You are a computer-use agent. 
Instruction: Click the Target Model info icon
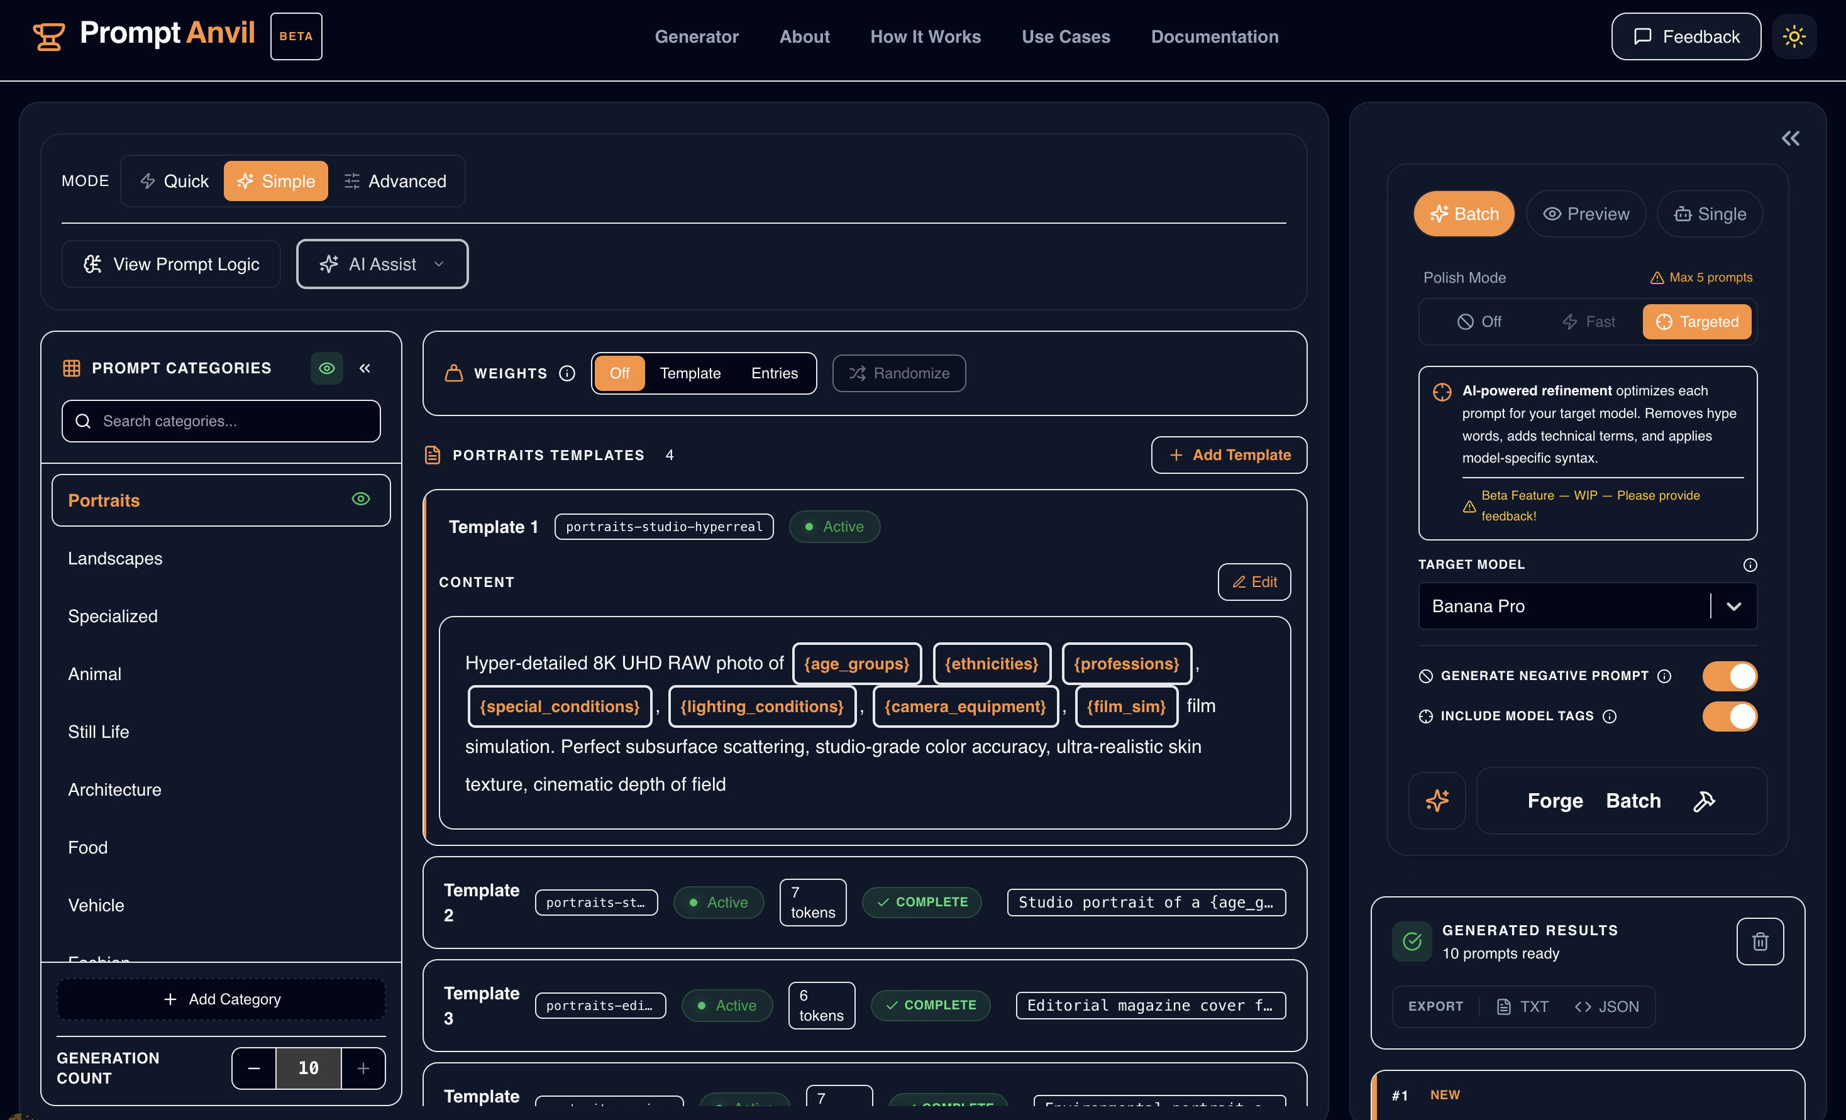[x=1749, y=564]
